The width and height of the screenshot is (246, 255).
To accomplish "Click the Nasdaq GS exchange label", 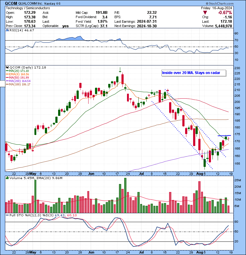I will 52,4.
